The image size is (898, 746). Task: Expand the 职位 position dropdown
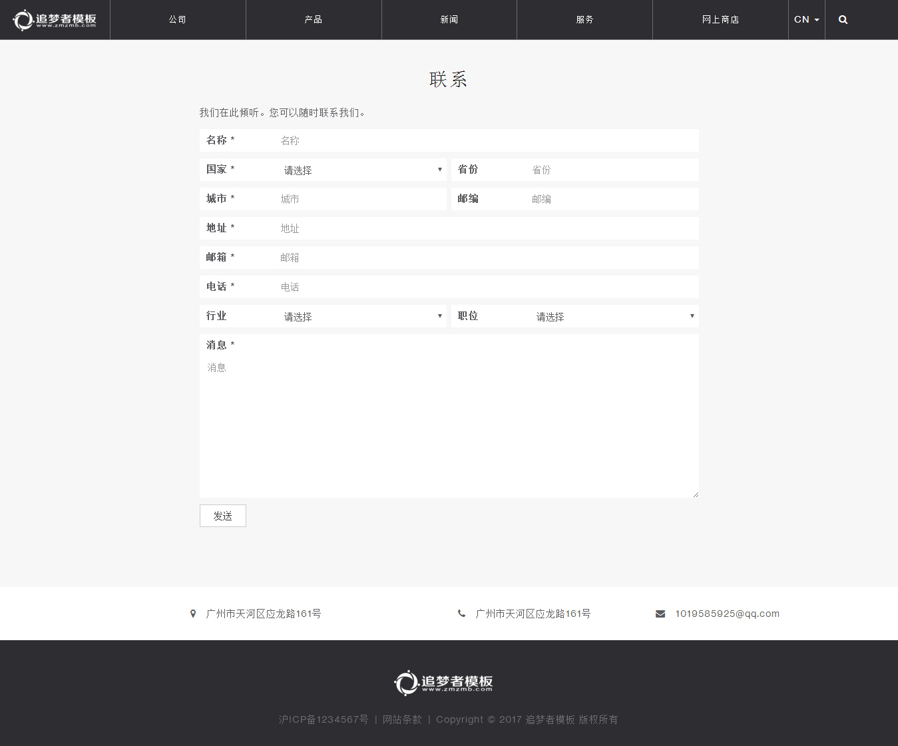point(614,316)
